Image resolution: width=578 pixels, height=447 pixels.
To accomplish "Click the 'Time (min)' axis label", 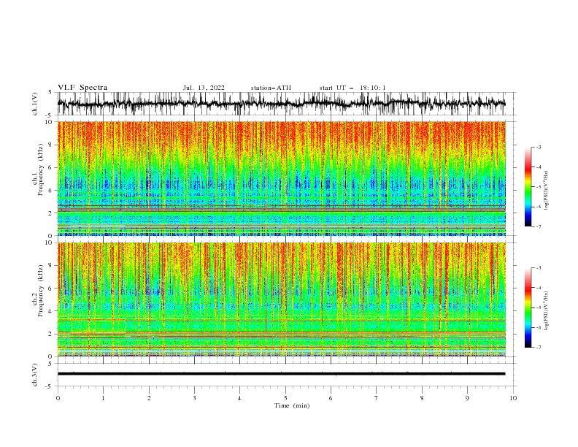I will point(292,405).
